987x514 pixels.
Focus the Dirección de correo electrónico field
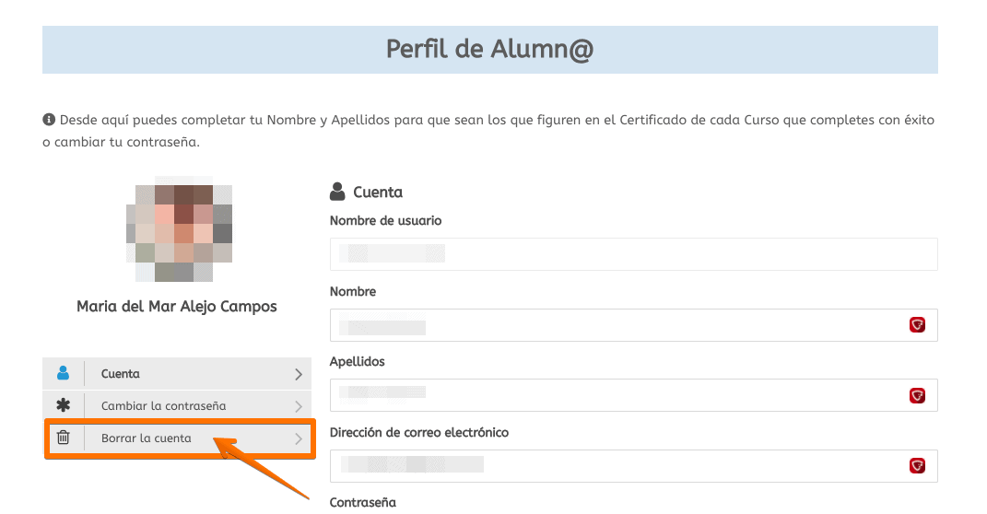(634, 465)
